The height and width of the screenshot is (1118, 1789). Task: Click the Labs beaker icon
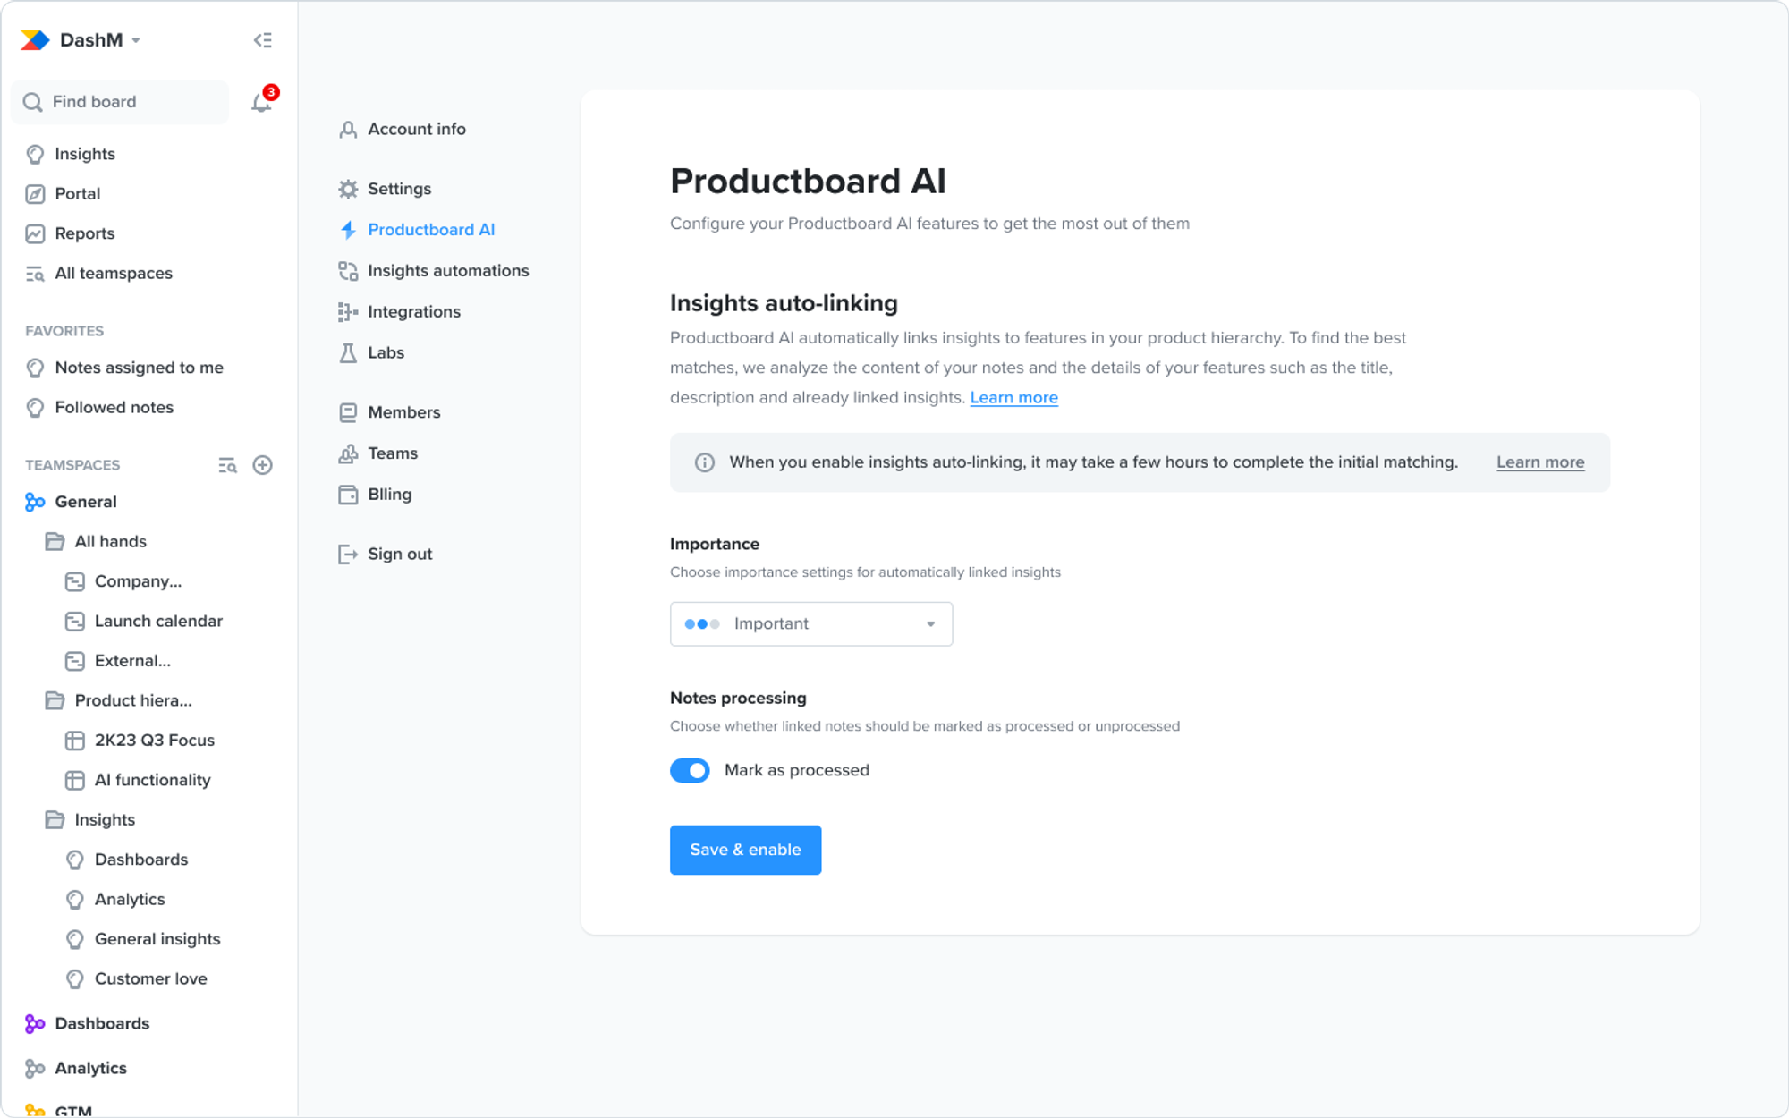tap(348, 351)
